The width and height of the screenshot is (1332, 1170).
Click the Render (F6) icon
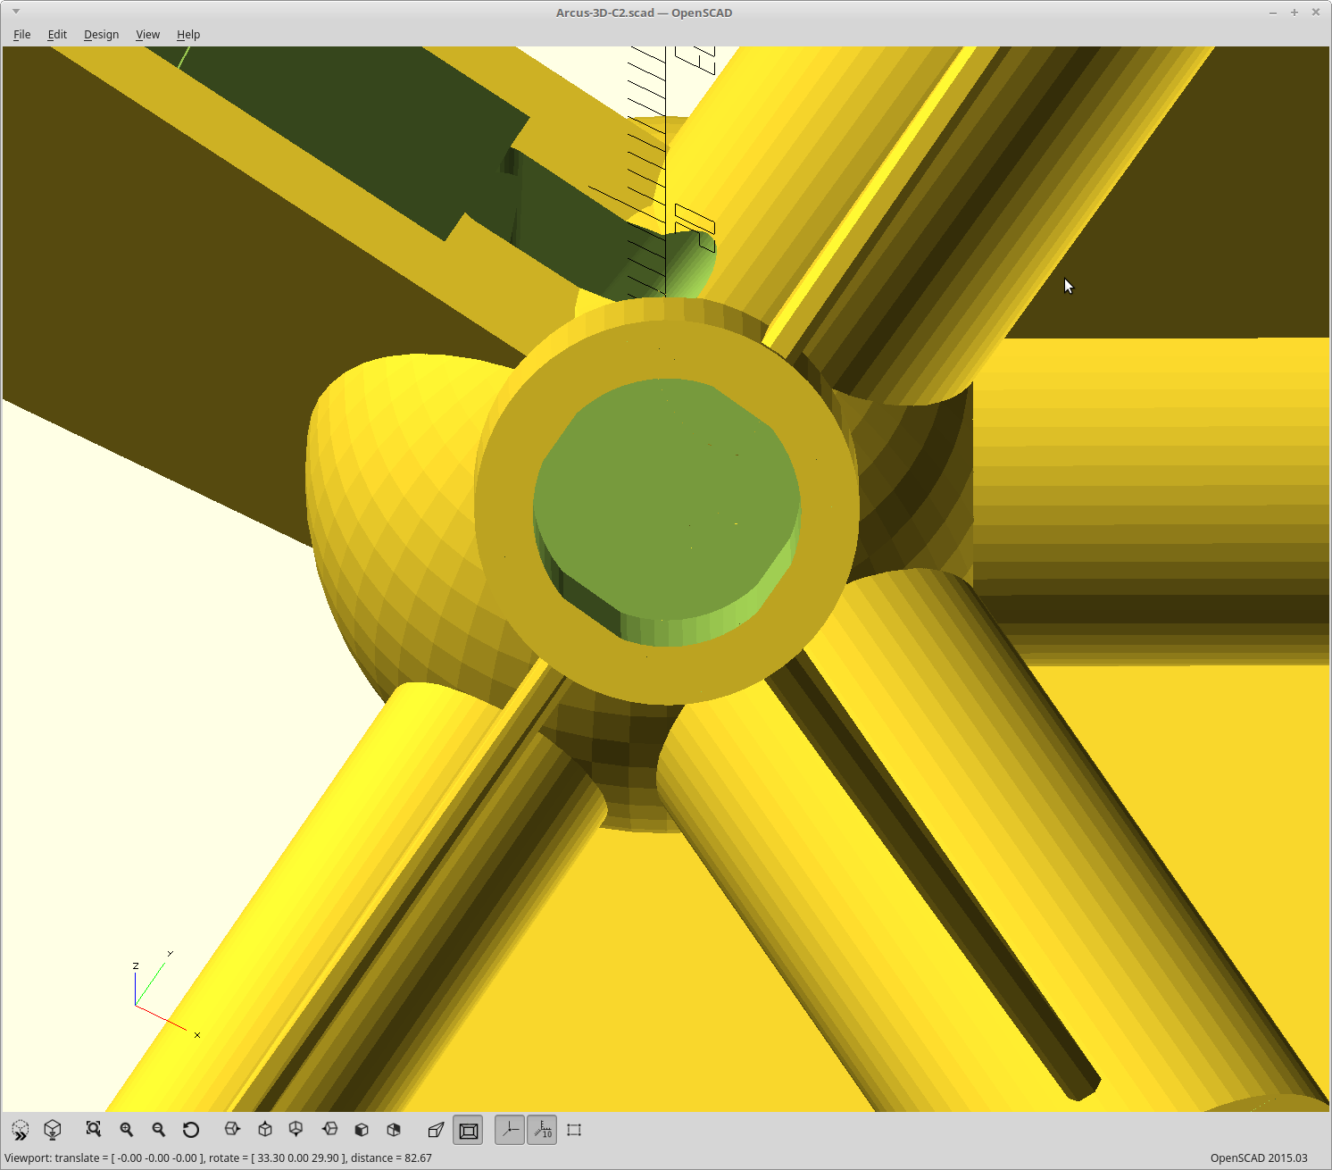[x=53, y=1130]
